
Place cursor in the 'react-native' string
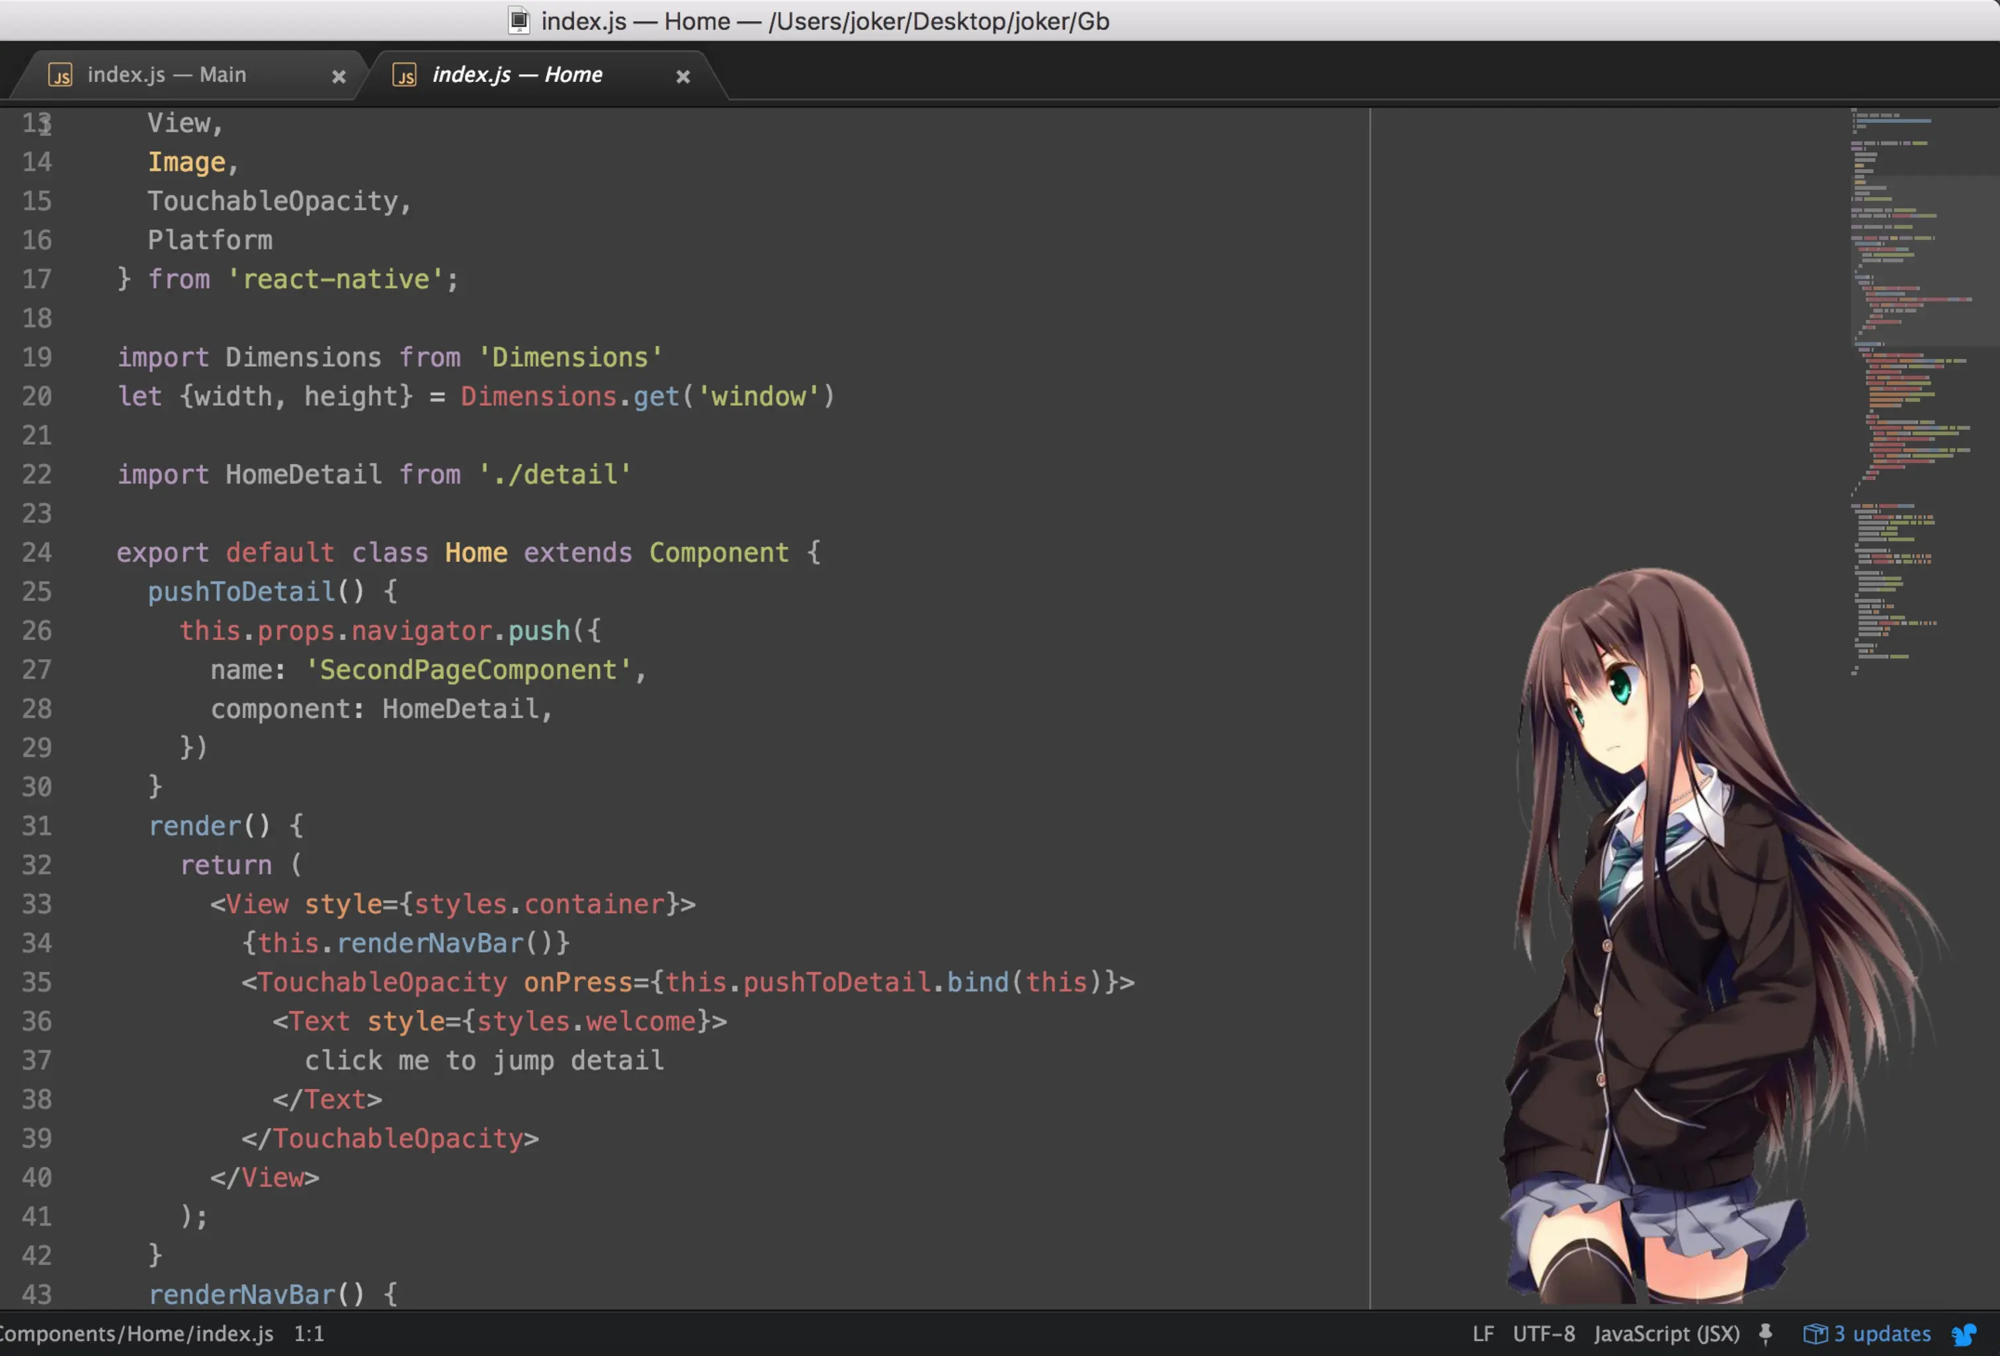point(335,279)
